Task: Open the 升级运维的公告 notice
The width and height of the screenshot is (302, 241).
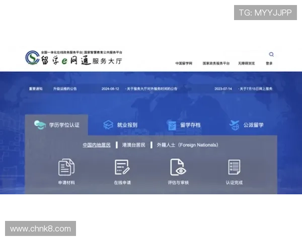Action: pyautogui.click(x=65, y=89)
